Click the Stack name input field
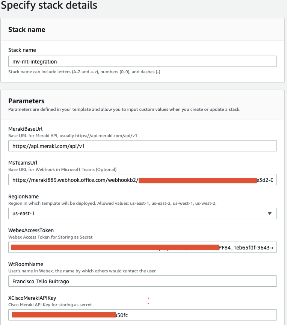The height and width of the screenshot is (325, 287). coord(142,61)
